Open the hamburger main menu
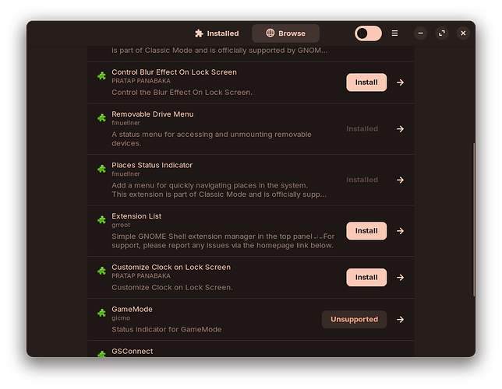This screenshot has width=502, height=389. (394, 33)
